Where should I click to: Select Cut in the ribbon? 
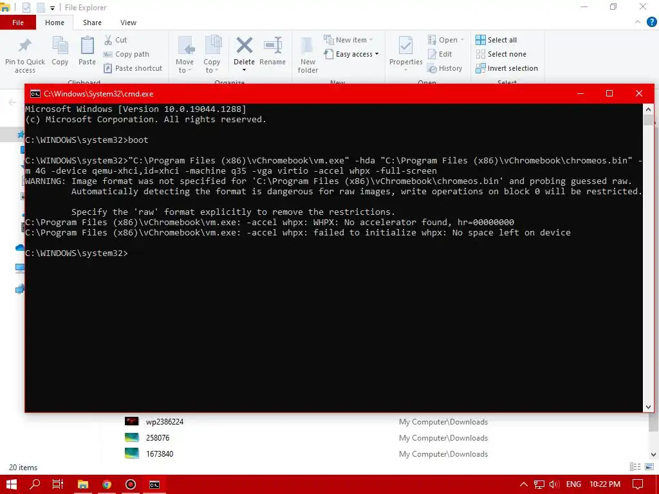pyautogui.click(x=116, y=40)
